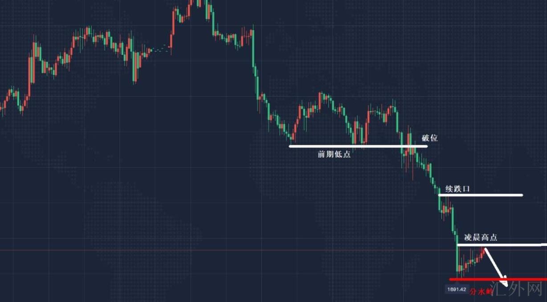Click the dashed gap segment between candles
547x302 pixels.
[x=160, y=48]
